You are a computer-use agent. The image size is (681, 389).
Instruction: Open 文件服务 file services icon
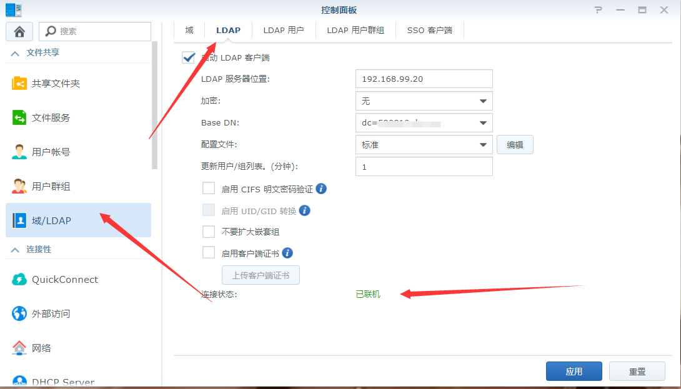19,117
